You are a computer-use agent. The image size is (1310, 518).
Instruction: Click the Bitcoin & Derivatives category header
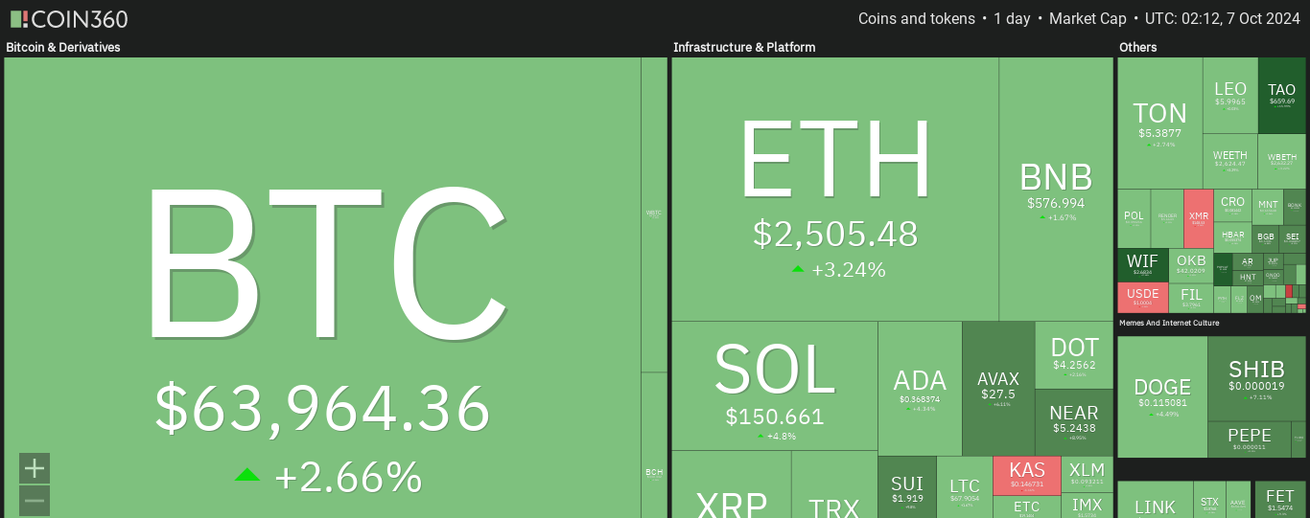[63, 47]
